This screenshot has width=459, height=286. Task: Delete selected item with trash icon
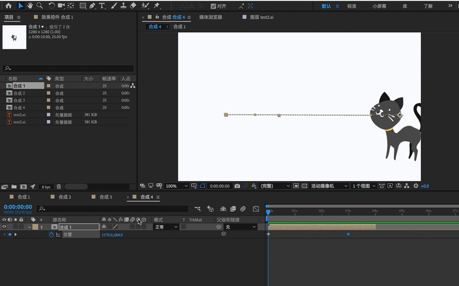click(59, 187)
